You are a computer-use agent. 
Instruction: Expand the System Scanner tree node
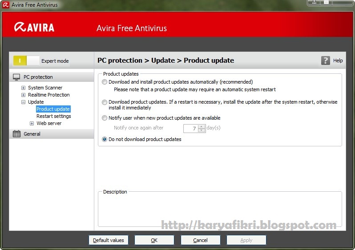click(x=23, y=88)
